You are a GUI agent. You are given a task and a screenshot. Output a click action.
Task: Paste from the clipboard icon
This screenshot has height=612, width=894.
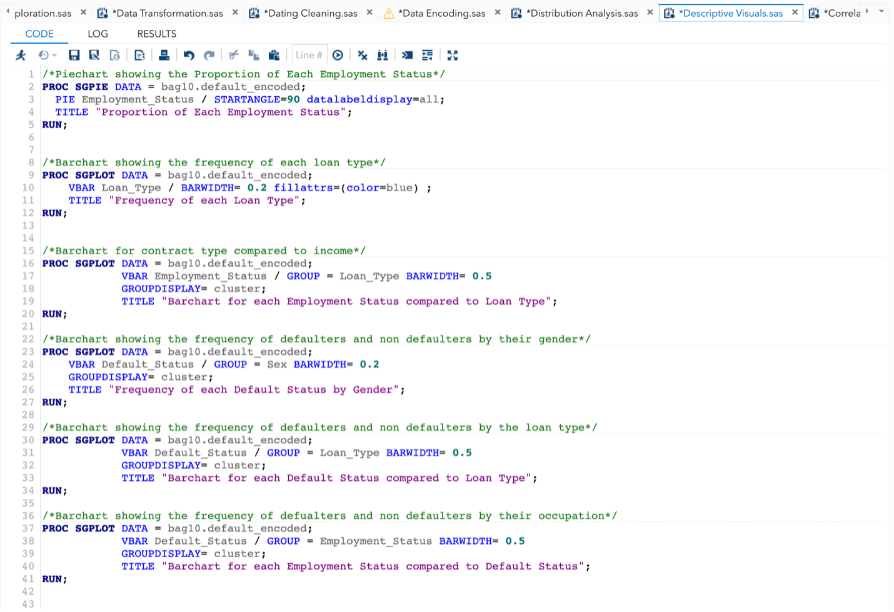pos(274,55)
